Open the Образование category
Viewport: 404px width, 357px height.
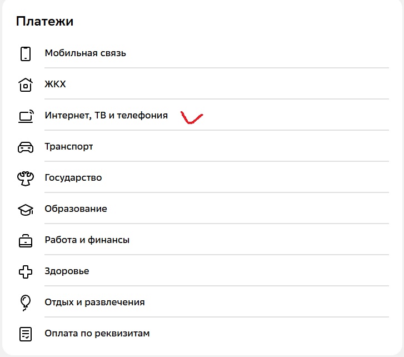76,209
